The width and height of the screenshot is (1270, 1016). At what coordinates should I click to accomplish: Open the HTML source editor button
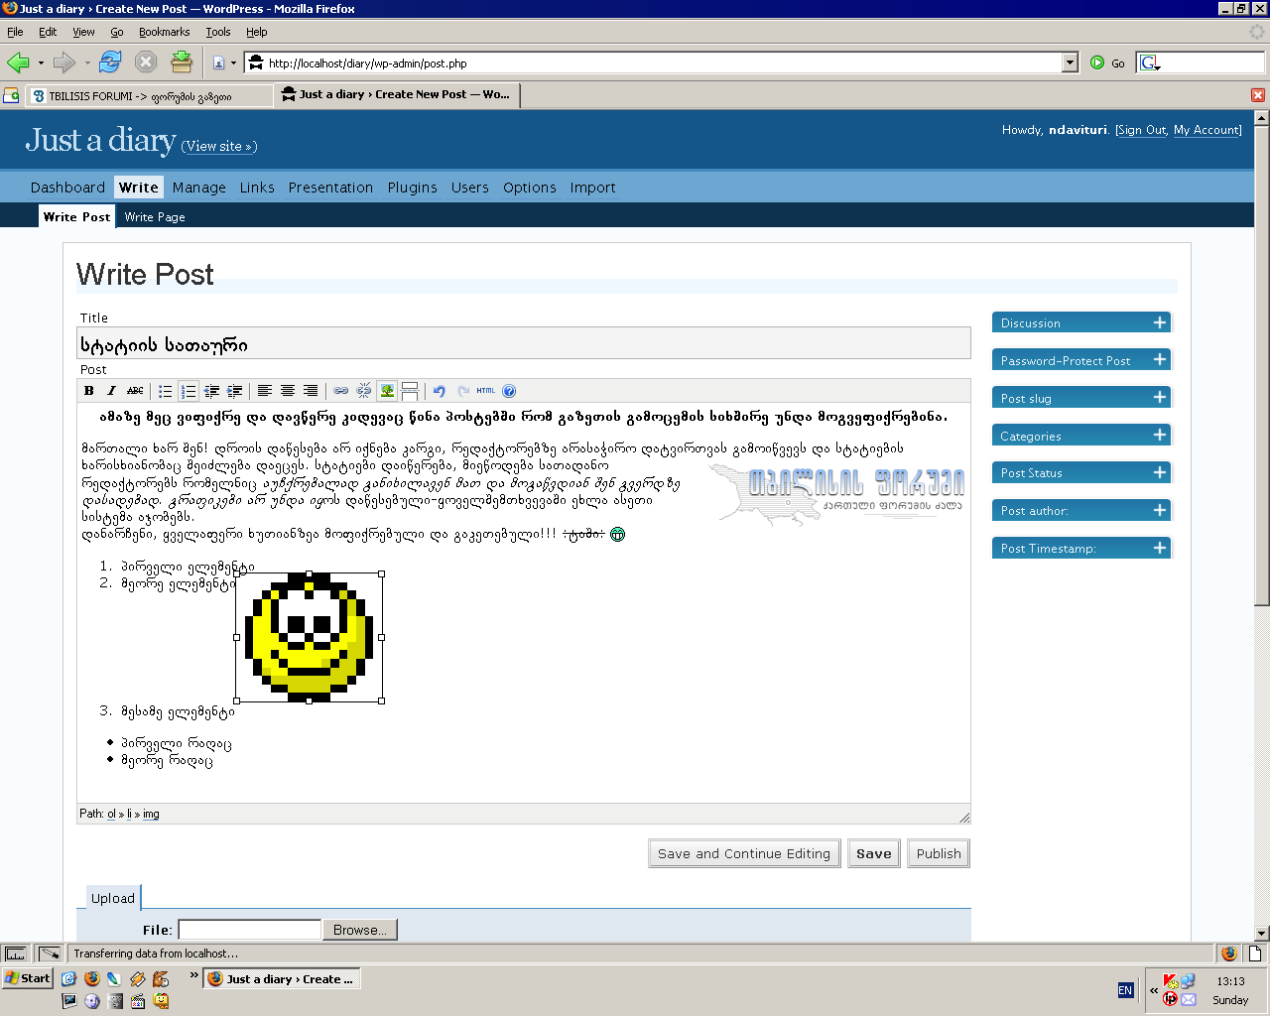tap(486, 391)
